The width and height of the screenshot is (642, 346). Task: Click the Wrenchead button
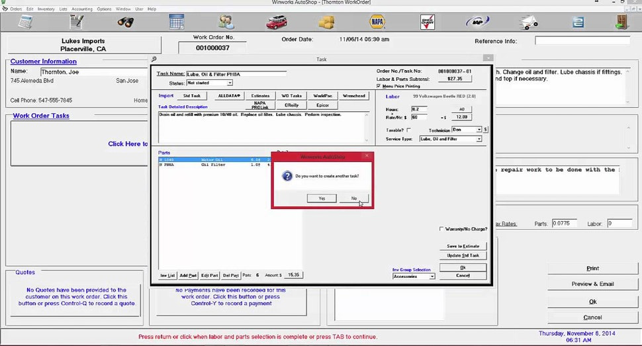(x=353, y=96)
